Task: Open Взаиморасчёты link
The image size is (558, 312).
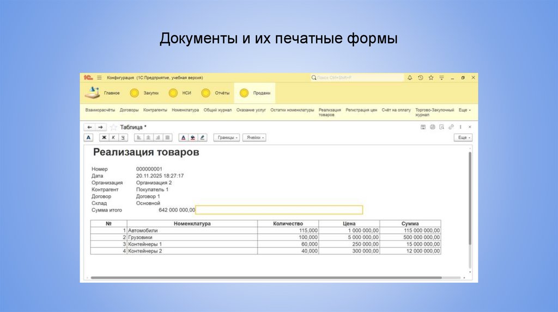Action: (x=100, y=110)
